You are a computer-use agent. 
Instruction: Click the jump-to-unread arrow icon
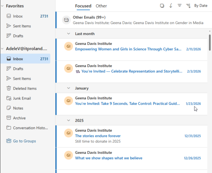click(171, 6)
